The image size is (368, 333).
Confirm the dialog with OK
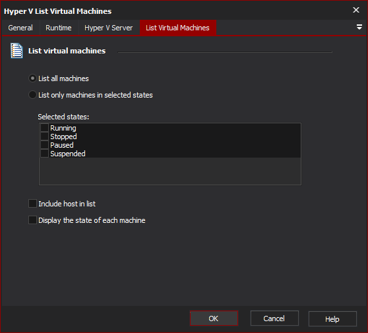pyautogui.click(x=214, y=318)
